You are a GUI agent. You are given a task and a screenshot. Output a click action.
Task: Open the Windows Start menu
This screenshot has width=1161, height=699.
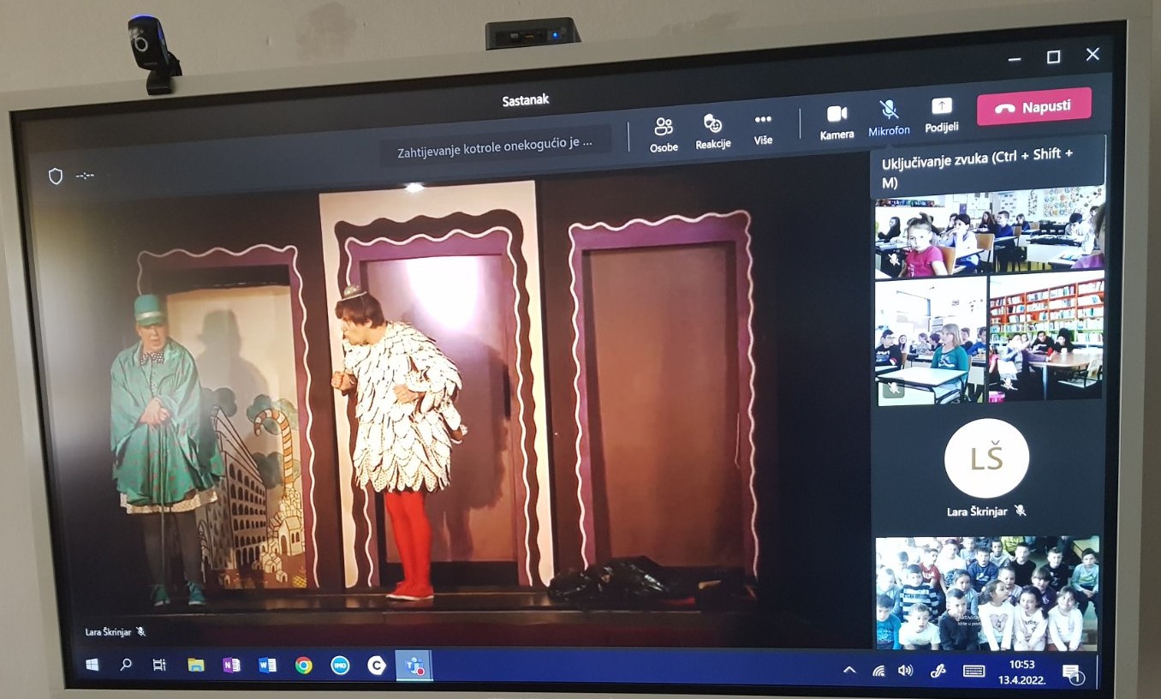[x=92, y=664]
